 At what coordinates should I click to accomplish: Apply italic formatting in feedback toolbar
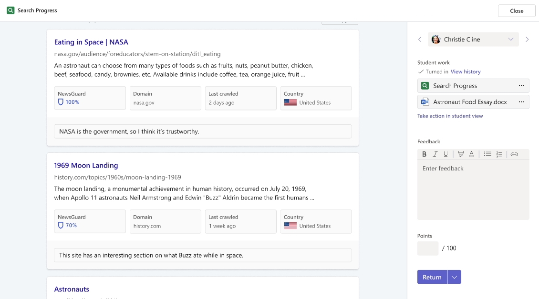435,154
